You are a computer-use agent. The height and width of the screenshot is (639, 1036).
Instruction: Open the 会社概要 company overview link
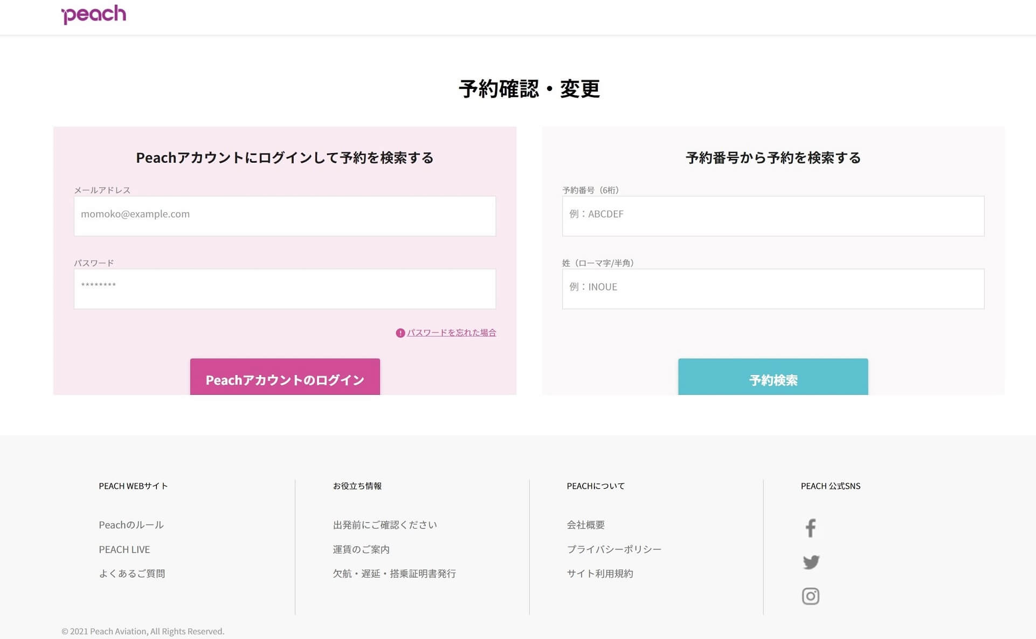click(586, 525)
